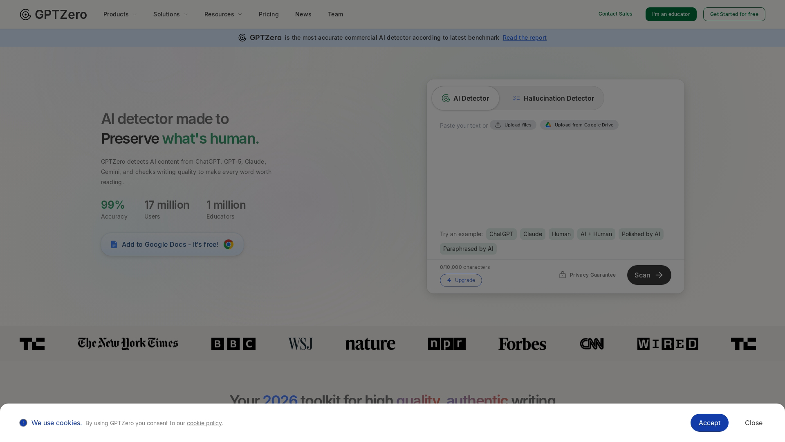Expand the Products menu chevron
Viewport: 785px width, 442px height.
135,14
